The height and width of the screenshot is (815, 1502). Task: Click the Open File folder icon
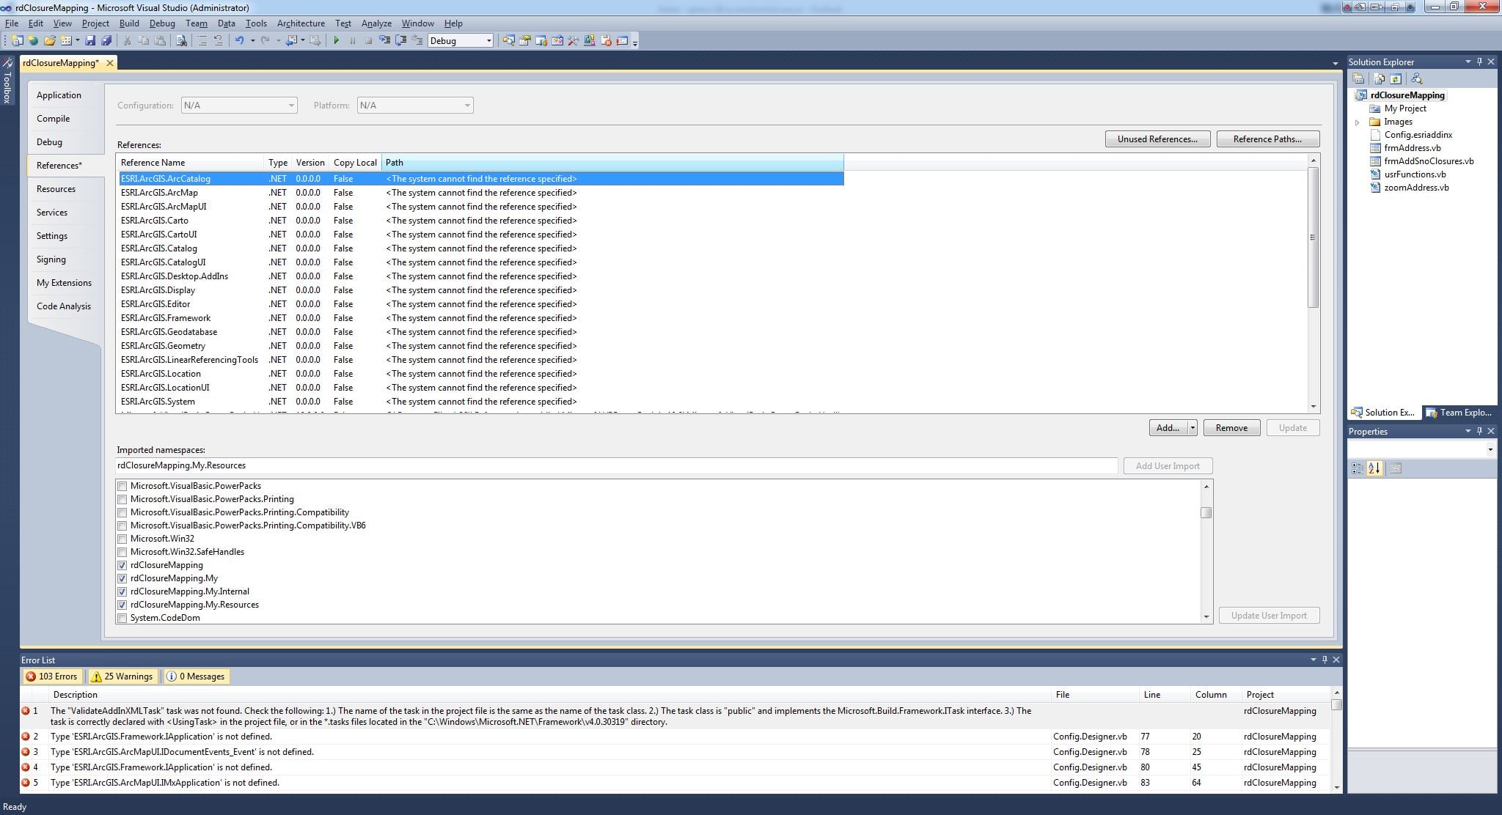(x=49, y=41)
